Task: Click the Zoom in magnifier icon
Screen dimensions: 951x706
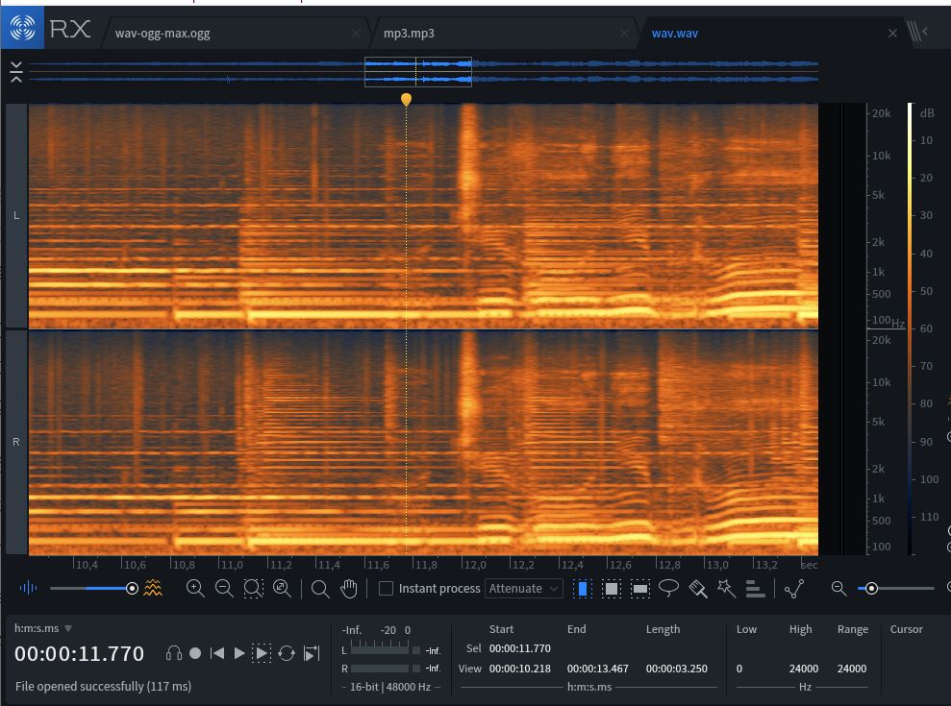Action: click(x=195, y=589)
